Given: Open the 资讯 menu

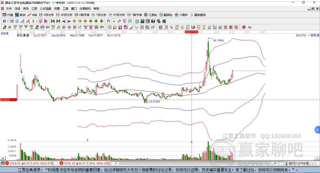Looking at the screenshot, I should point(26,8).
